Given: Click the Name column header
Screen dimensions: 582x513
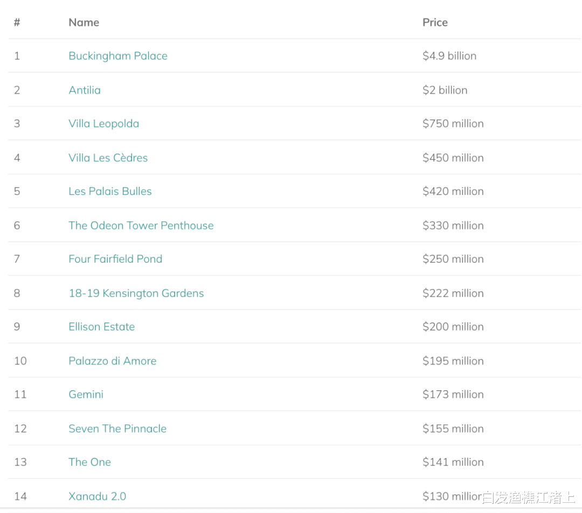Looking at the screenshot, I should tap(84, 22).
